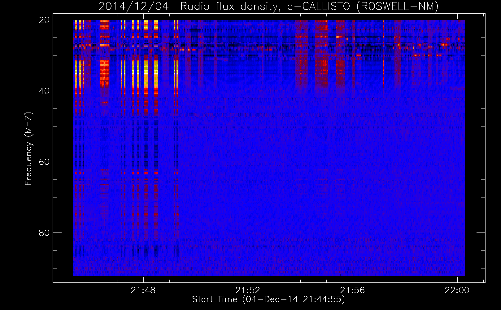Click the 21:52 time tick label

pos(248,290)
